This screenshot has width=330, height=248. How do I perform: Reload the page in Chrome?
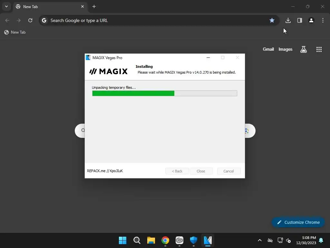(30, 20)
